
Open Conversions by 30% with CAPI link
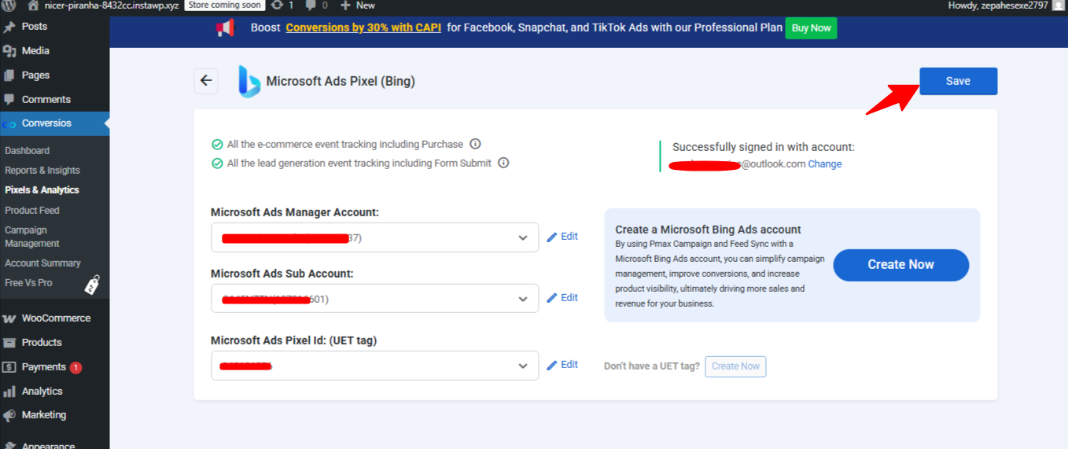coord(365,28)
